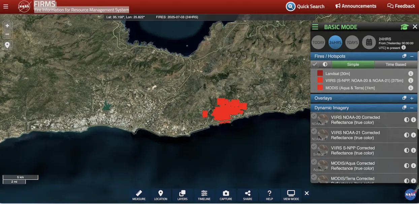The width and height of the screenshot is (419, 204).
Task: Capture a map screenshot with camera icon
Action: point(226,195)
